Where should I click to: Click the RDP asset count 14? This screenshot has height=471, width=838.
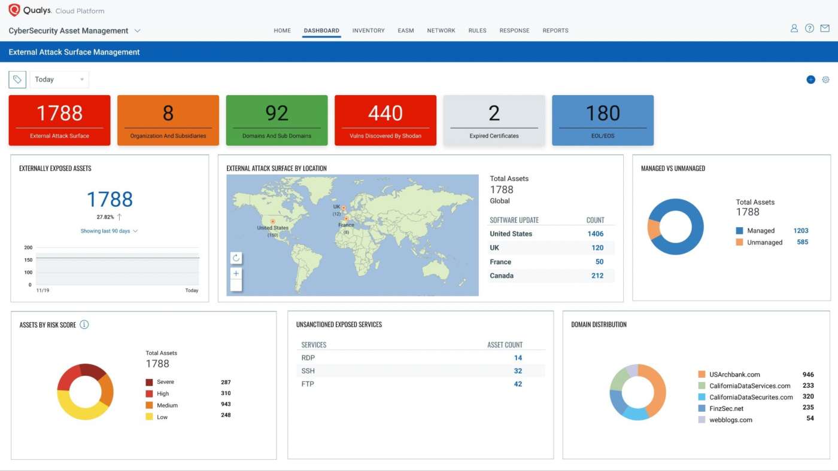tap(517, 357)
